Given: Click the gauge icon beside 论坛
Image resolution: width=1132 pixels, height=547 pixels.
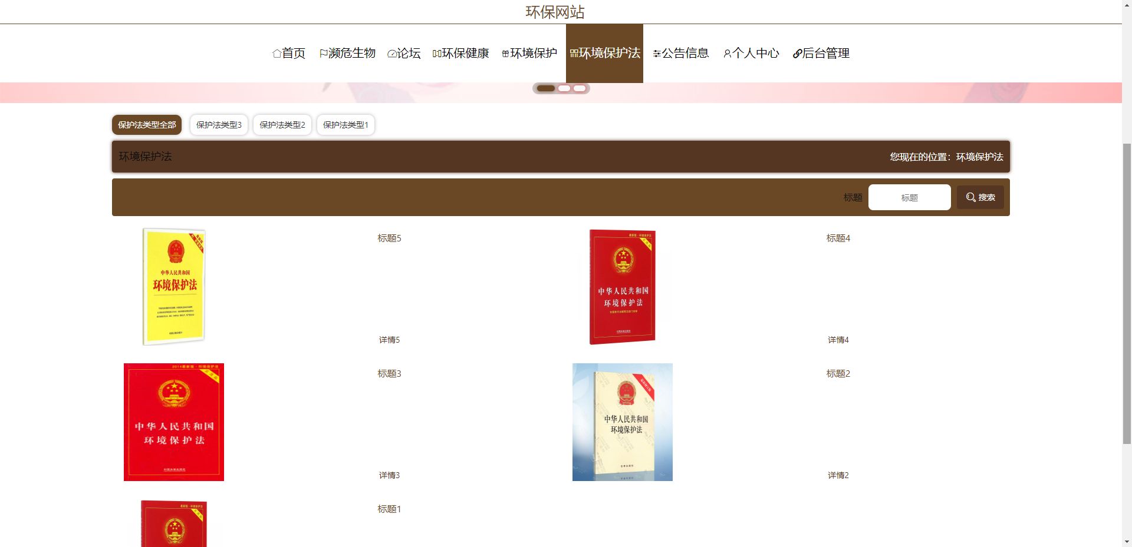Looking at the screenshot, I should point(392,54).
